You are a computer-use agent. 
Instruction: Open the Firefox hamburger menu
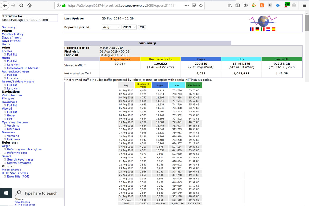click(304, 6)
